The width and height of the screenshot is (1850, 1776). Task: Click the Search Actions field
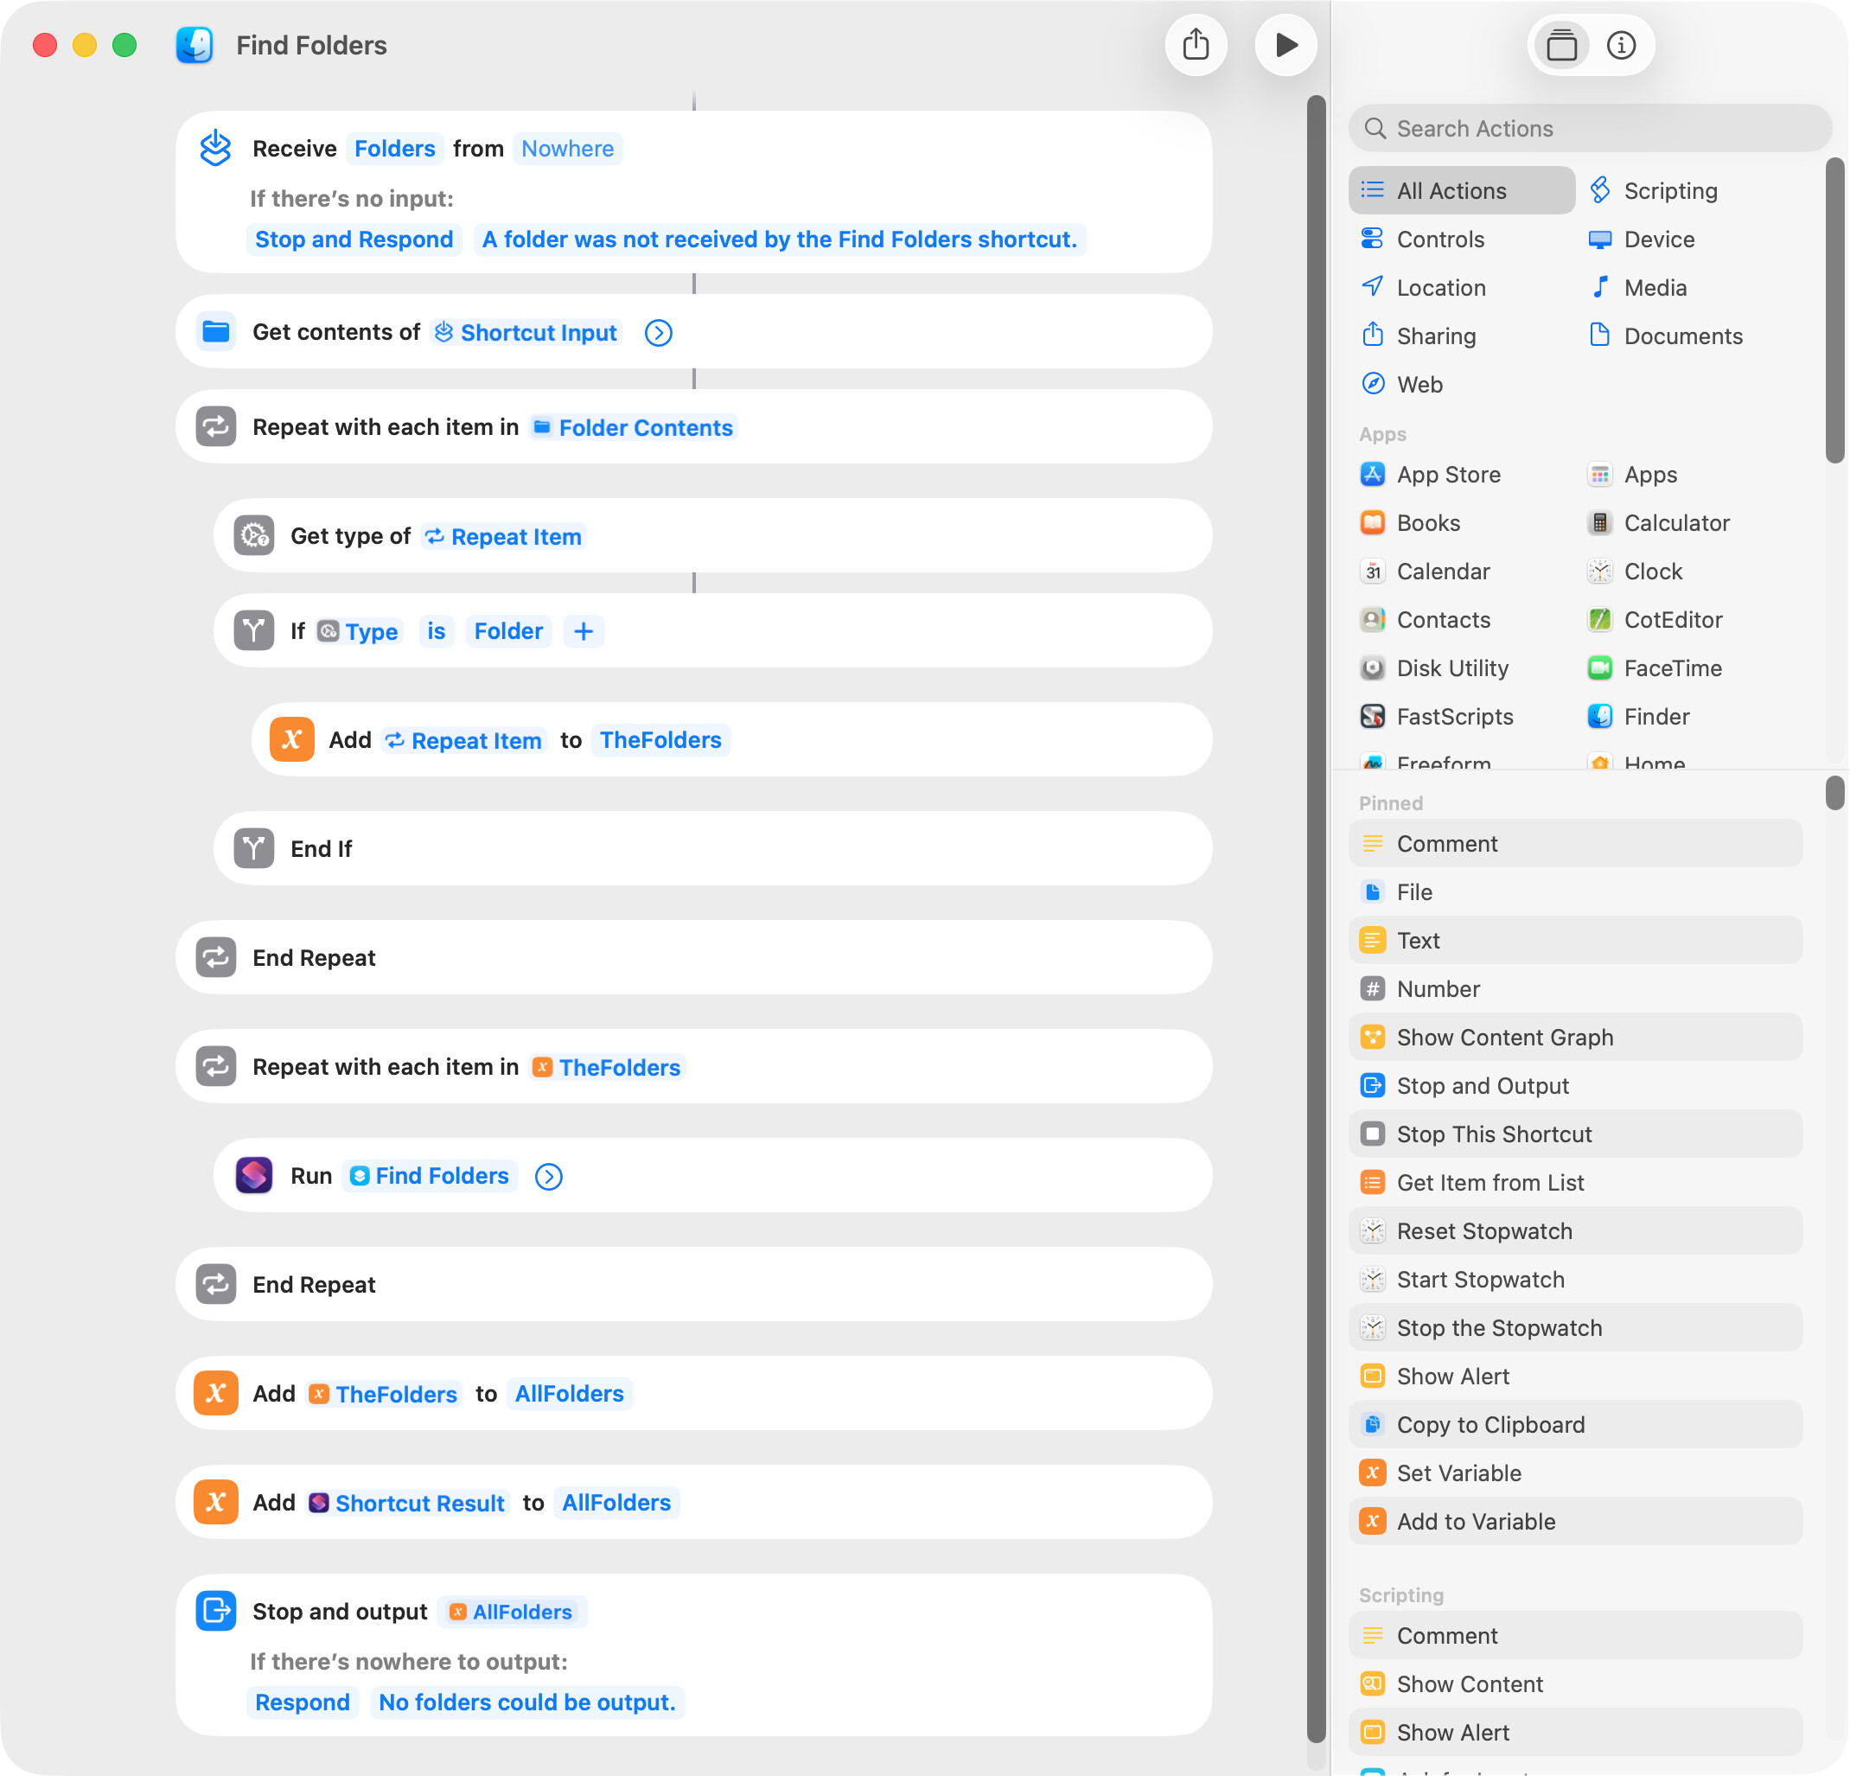(x=1590, y=129)
